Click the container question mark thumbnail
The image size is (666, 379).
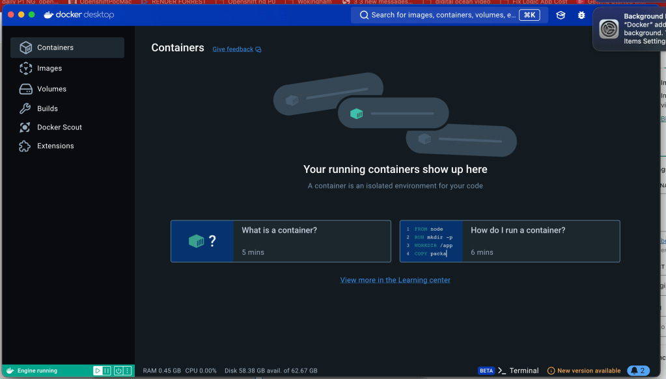[202, 241]
